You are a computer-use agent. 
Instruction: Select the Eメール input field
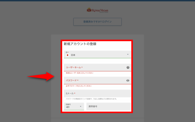(x=97, y=93)
